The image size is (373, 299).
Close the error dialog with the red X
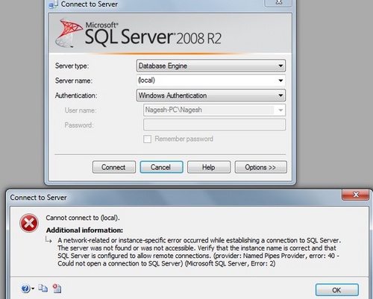(356, 195)
